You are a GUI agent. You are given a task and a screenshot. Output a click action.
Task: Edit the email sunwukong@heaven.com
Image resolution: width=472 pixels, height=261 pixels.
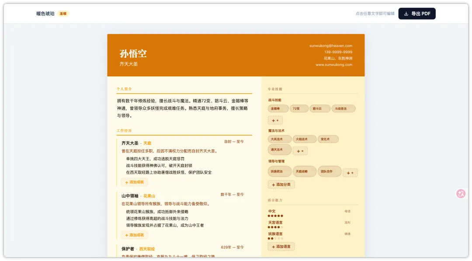[x=330, y=46]
